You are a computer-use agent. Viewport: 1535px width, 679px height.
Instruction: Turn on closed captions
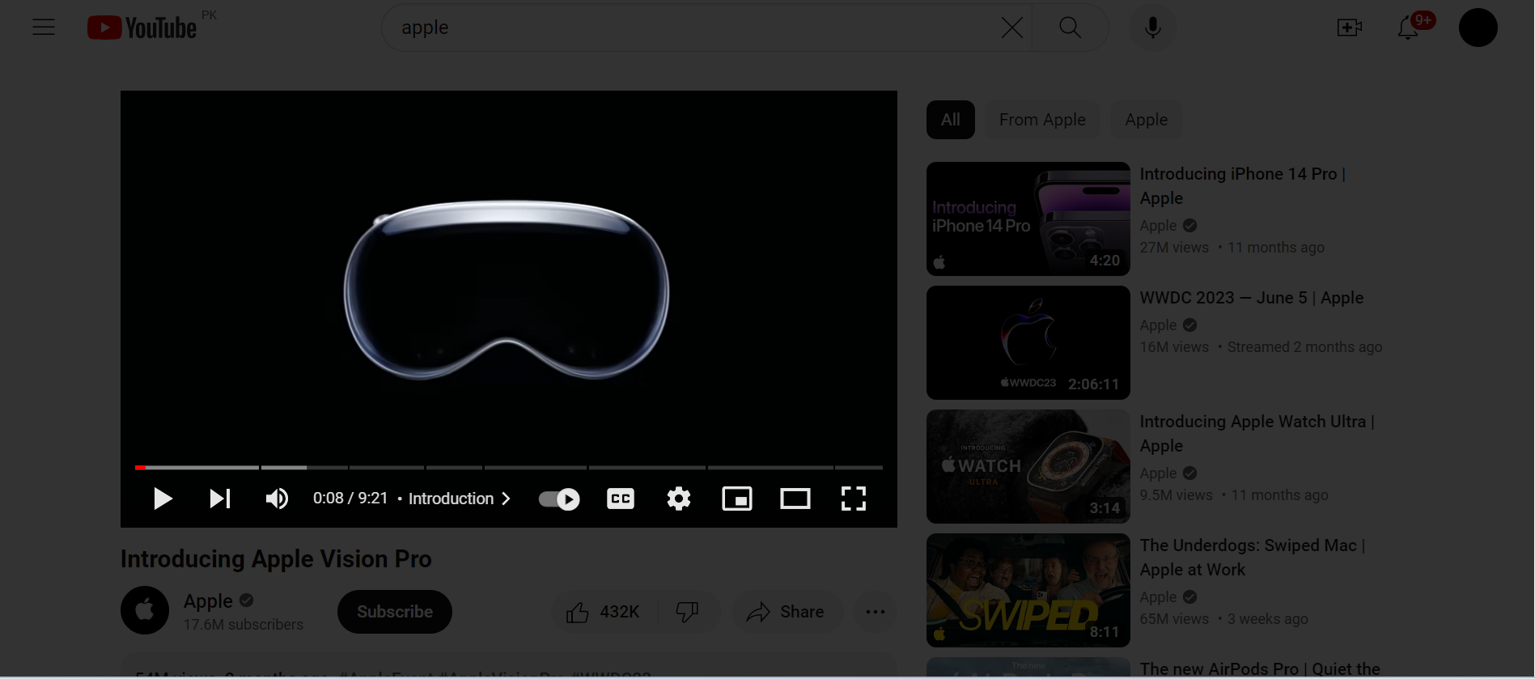tap(621, 499)
